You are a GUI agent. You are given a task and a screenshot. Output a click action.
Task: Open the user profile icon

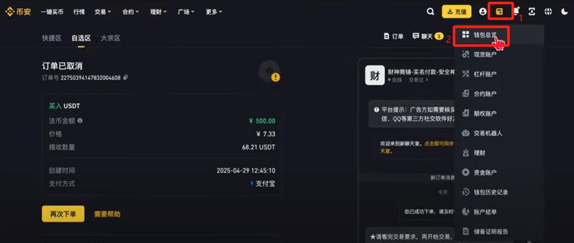(483, 12)
